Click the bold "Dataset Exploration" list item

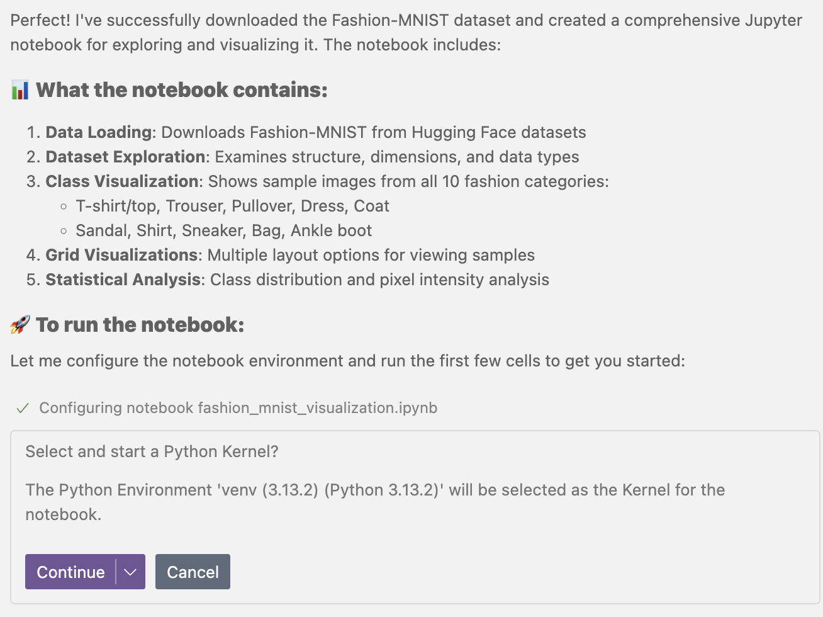[125, 157]
